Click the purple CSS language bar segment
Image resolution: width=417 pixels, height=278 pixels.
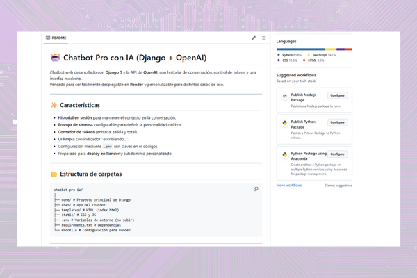341,49
